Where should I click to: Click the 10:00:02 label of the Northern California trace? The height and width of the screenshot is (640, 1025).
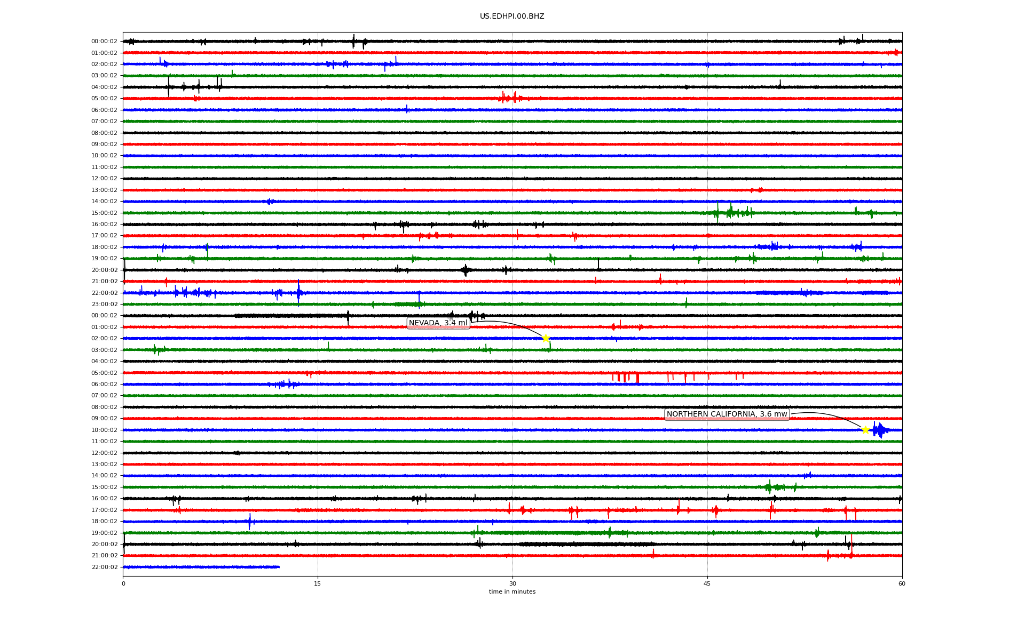104,430
